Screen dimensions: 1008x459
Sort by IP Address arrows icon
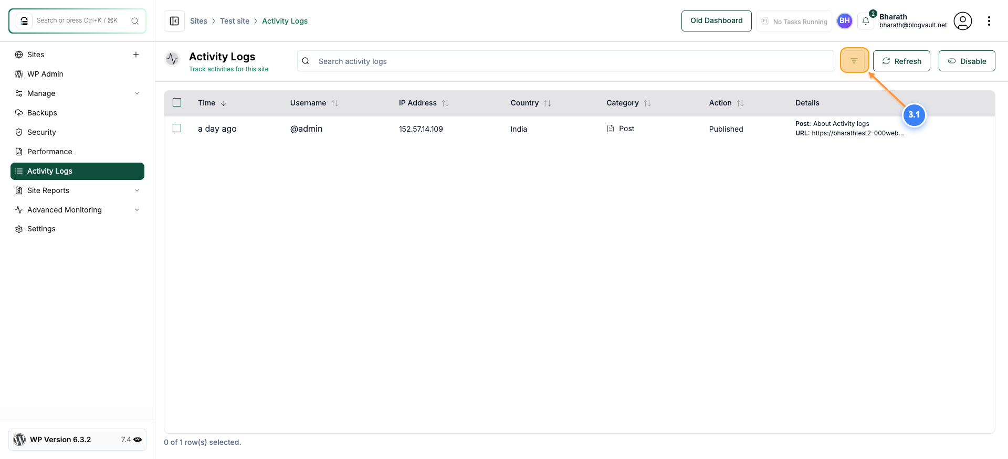445,103
